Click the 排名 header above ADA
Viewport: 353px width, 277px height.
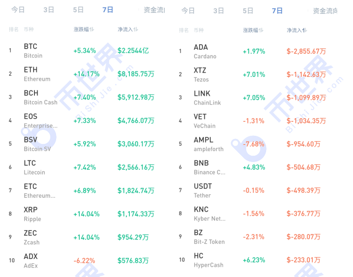click(184, 30)
